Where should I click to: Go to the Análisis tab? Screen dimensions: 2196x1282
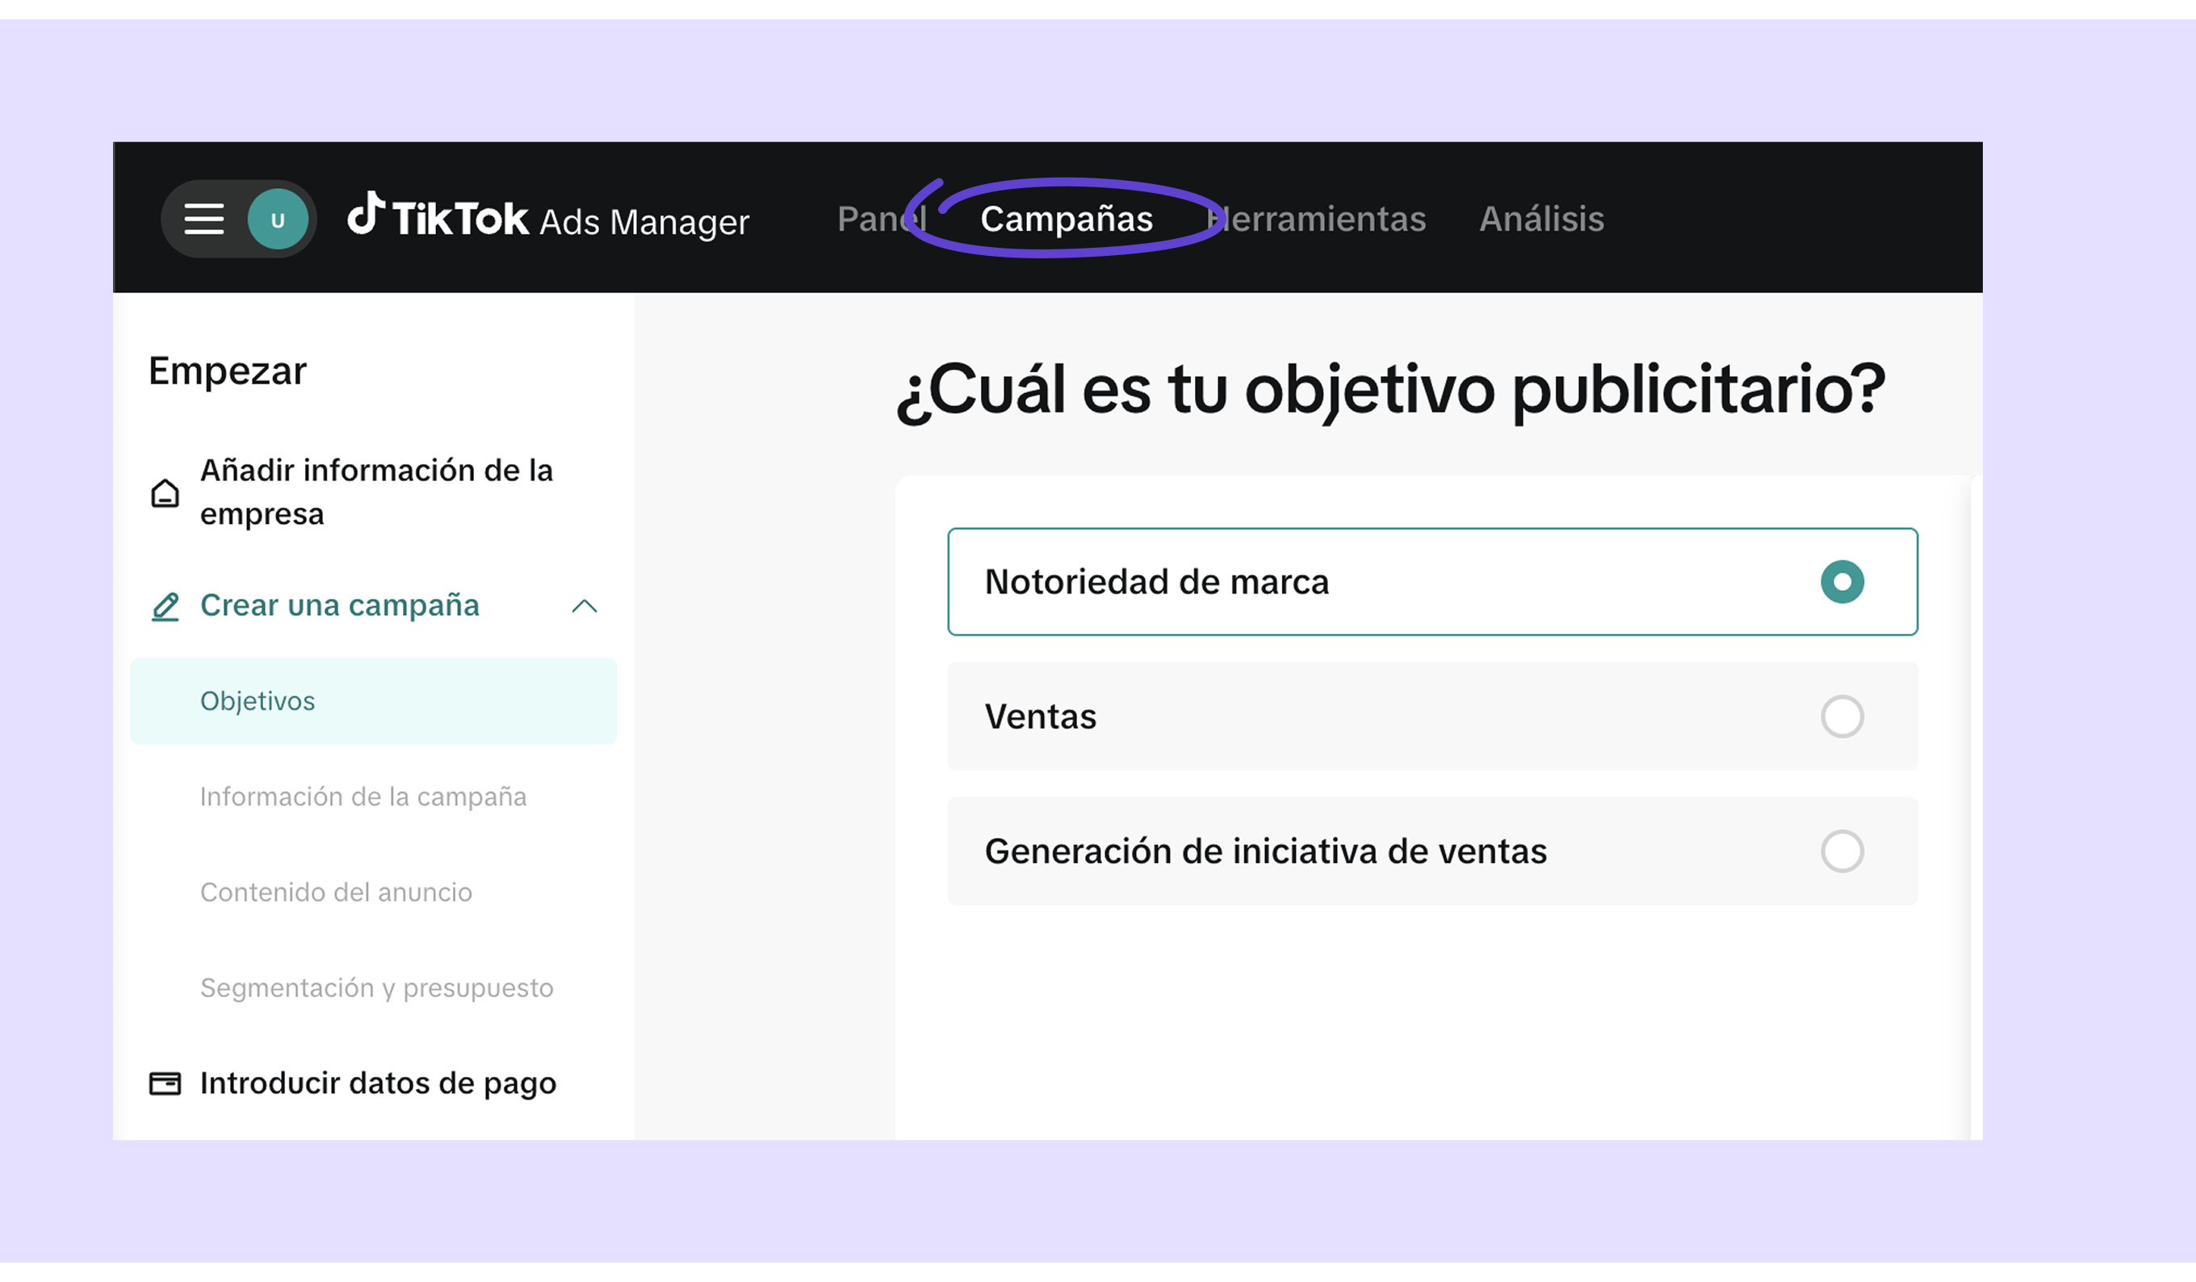point(1540,219)
